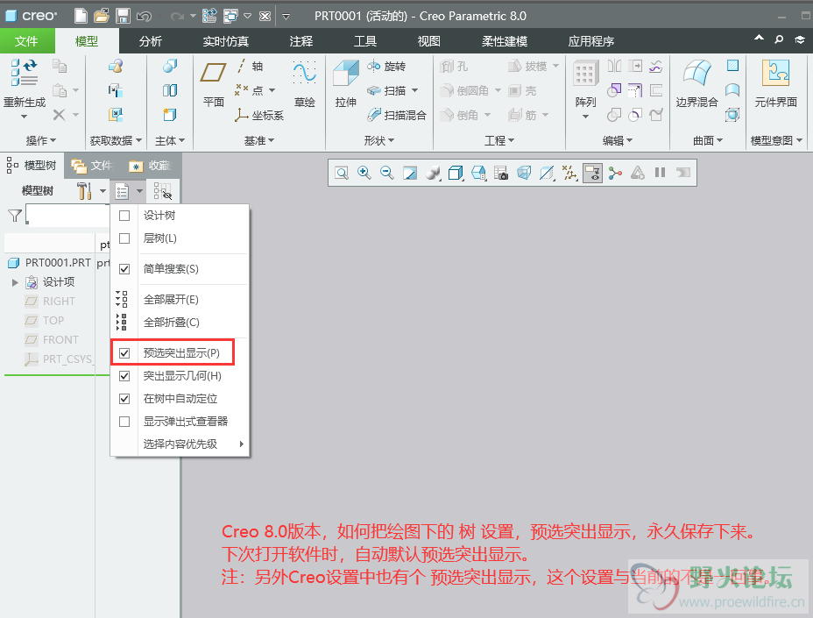
Task: Toggle the 设计树 checkbox
Action: [124, 216]
